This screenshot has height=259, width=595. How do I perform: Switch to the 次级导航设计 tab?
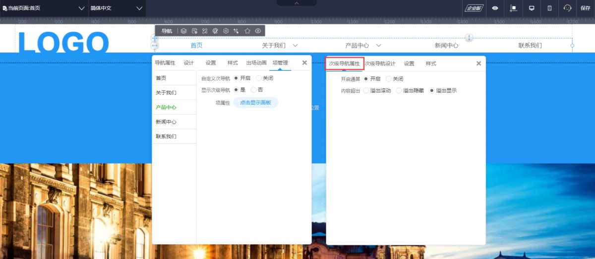[380, 64]
